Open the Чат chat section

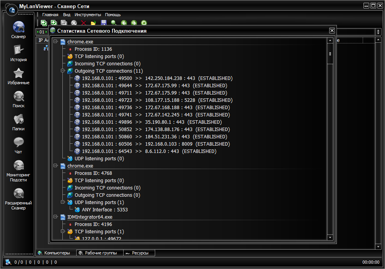tap(18, 145)
